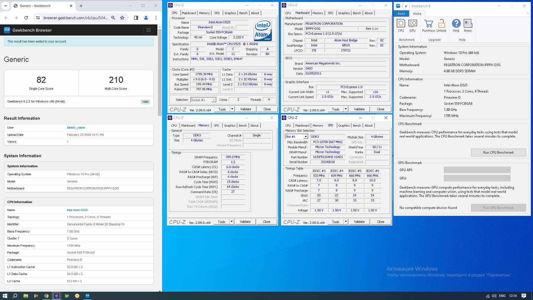
Task: Open the Help question-mark icon in Geekbench 6
Action: click(x=456, y=26)
